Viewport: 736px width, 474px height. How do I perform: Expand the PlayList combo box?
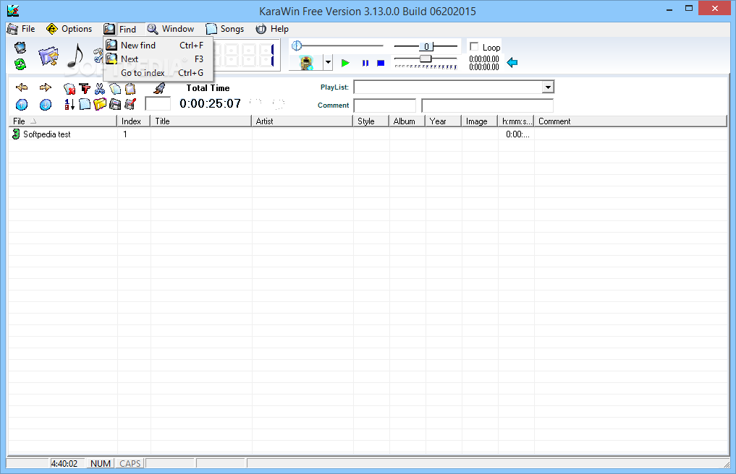click(x=548, y=87)
